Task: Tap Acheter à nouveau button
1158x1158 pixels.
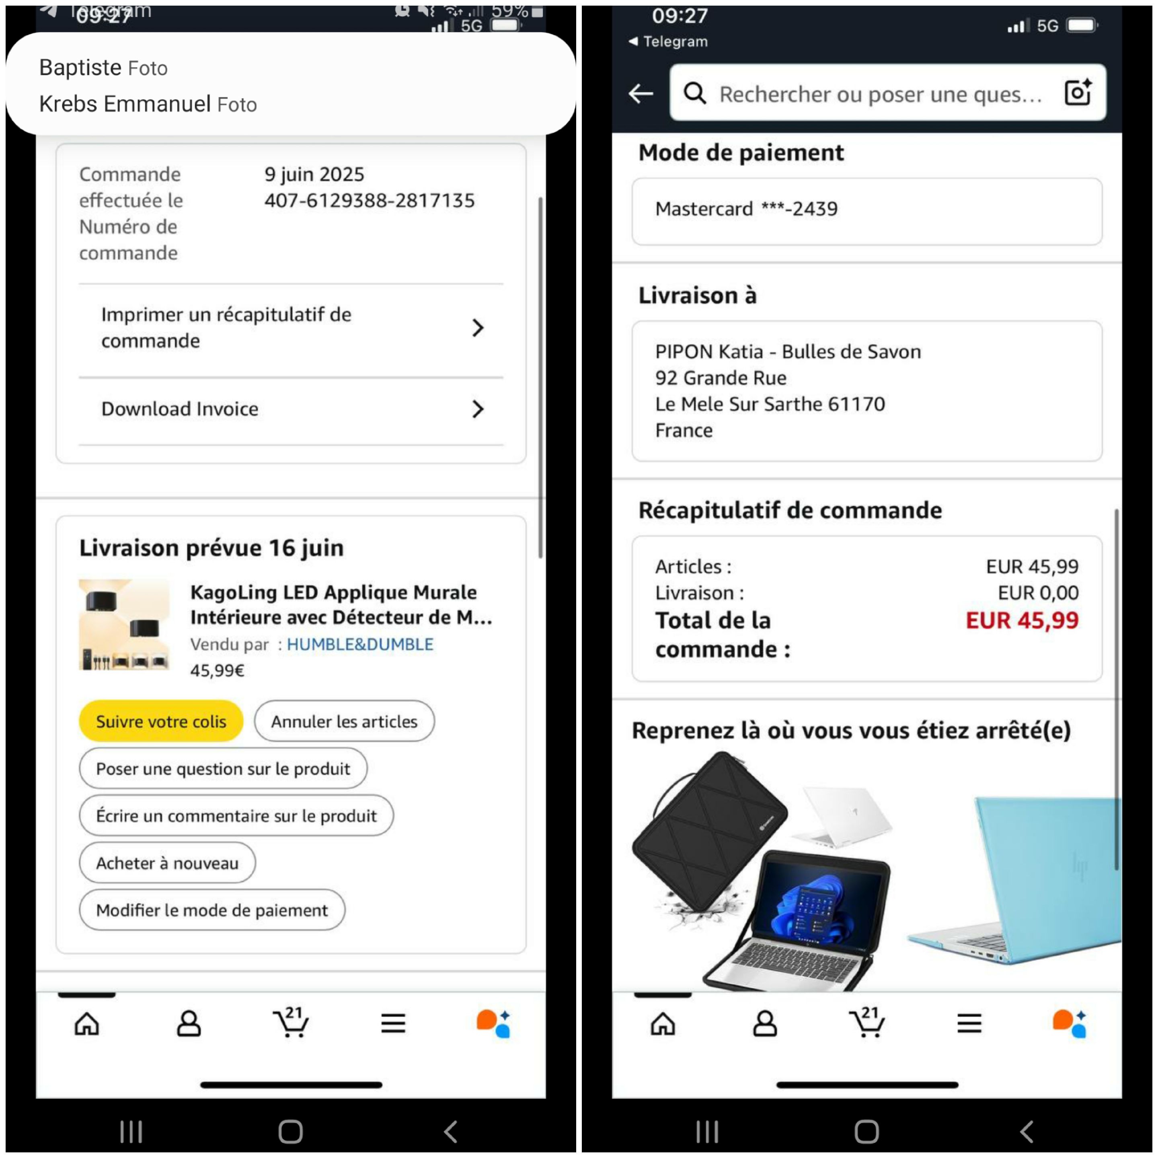Action: point(167,862)
